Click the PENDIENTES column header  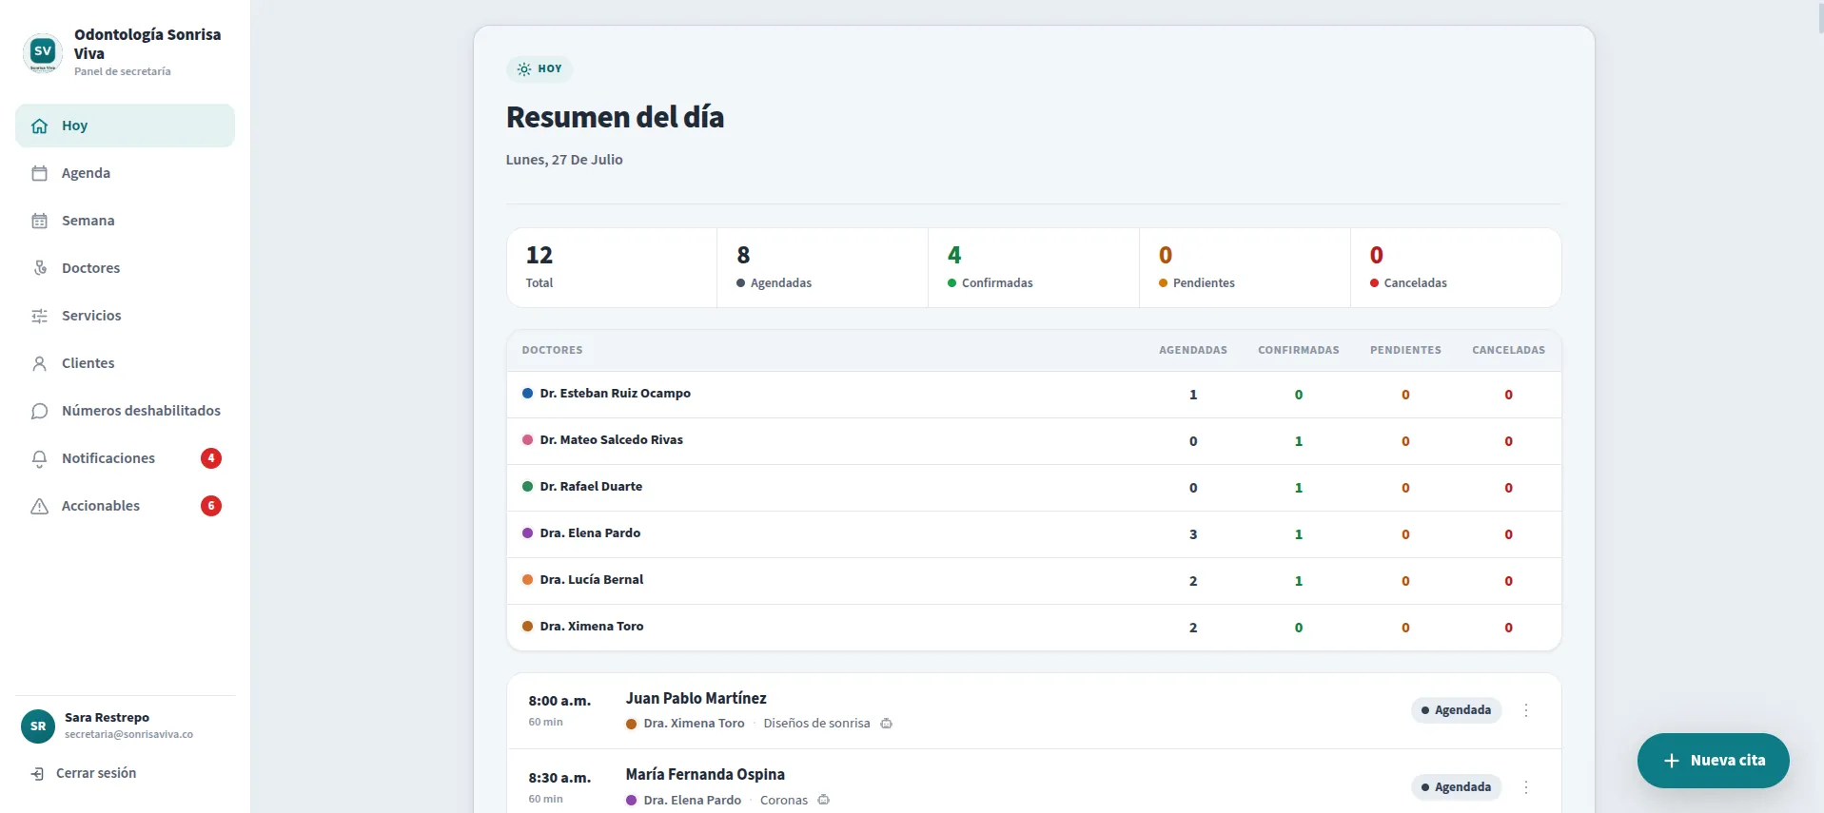point(1405,351)
